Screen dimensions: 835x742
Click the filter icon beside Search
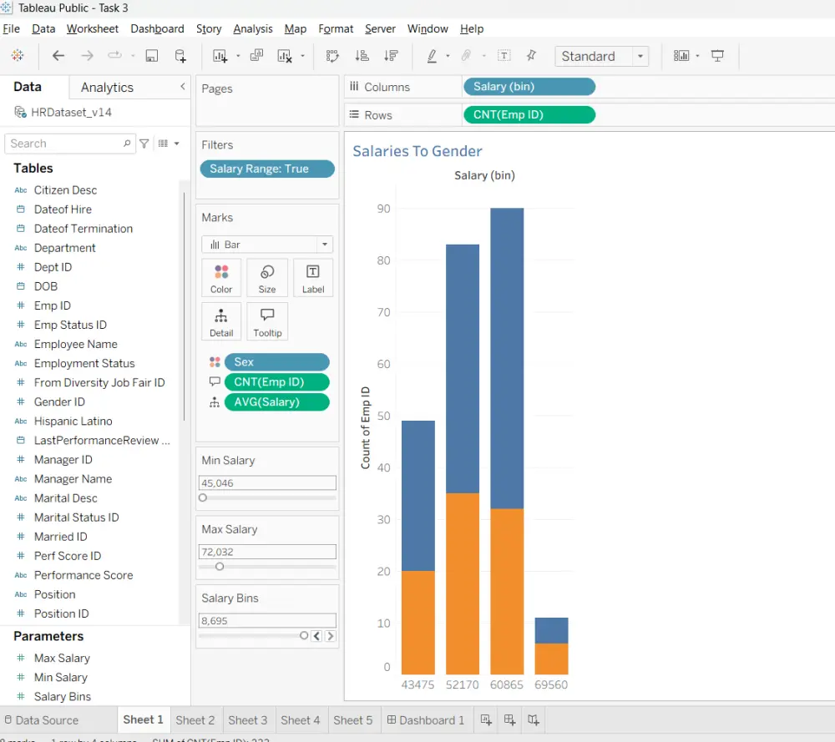tap(144, 144)
